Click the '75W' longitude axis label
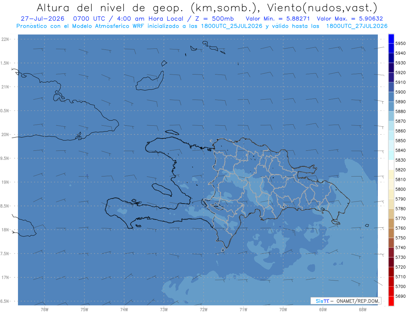This screenshot has height=314, width=407. pyautogui.click(x=84, y=310)
